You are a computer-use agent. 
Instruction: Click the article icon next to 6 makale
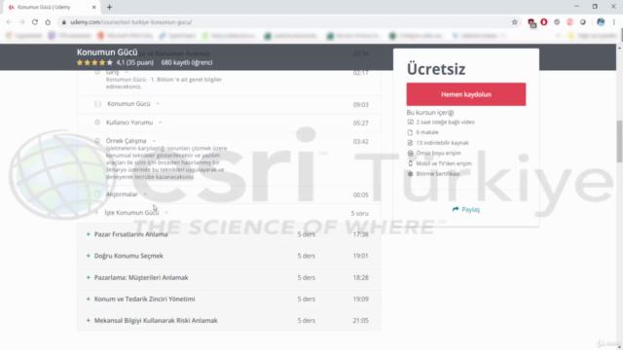tap(410, 132)
